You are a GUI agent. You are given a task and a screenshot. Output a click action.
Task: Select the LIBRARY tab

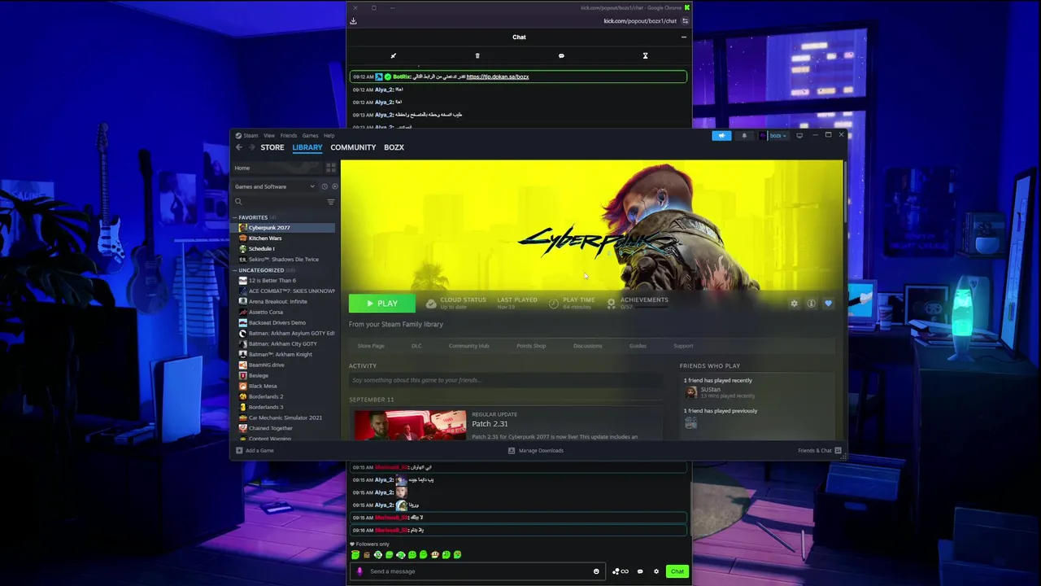307,147
